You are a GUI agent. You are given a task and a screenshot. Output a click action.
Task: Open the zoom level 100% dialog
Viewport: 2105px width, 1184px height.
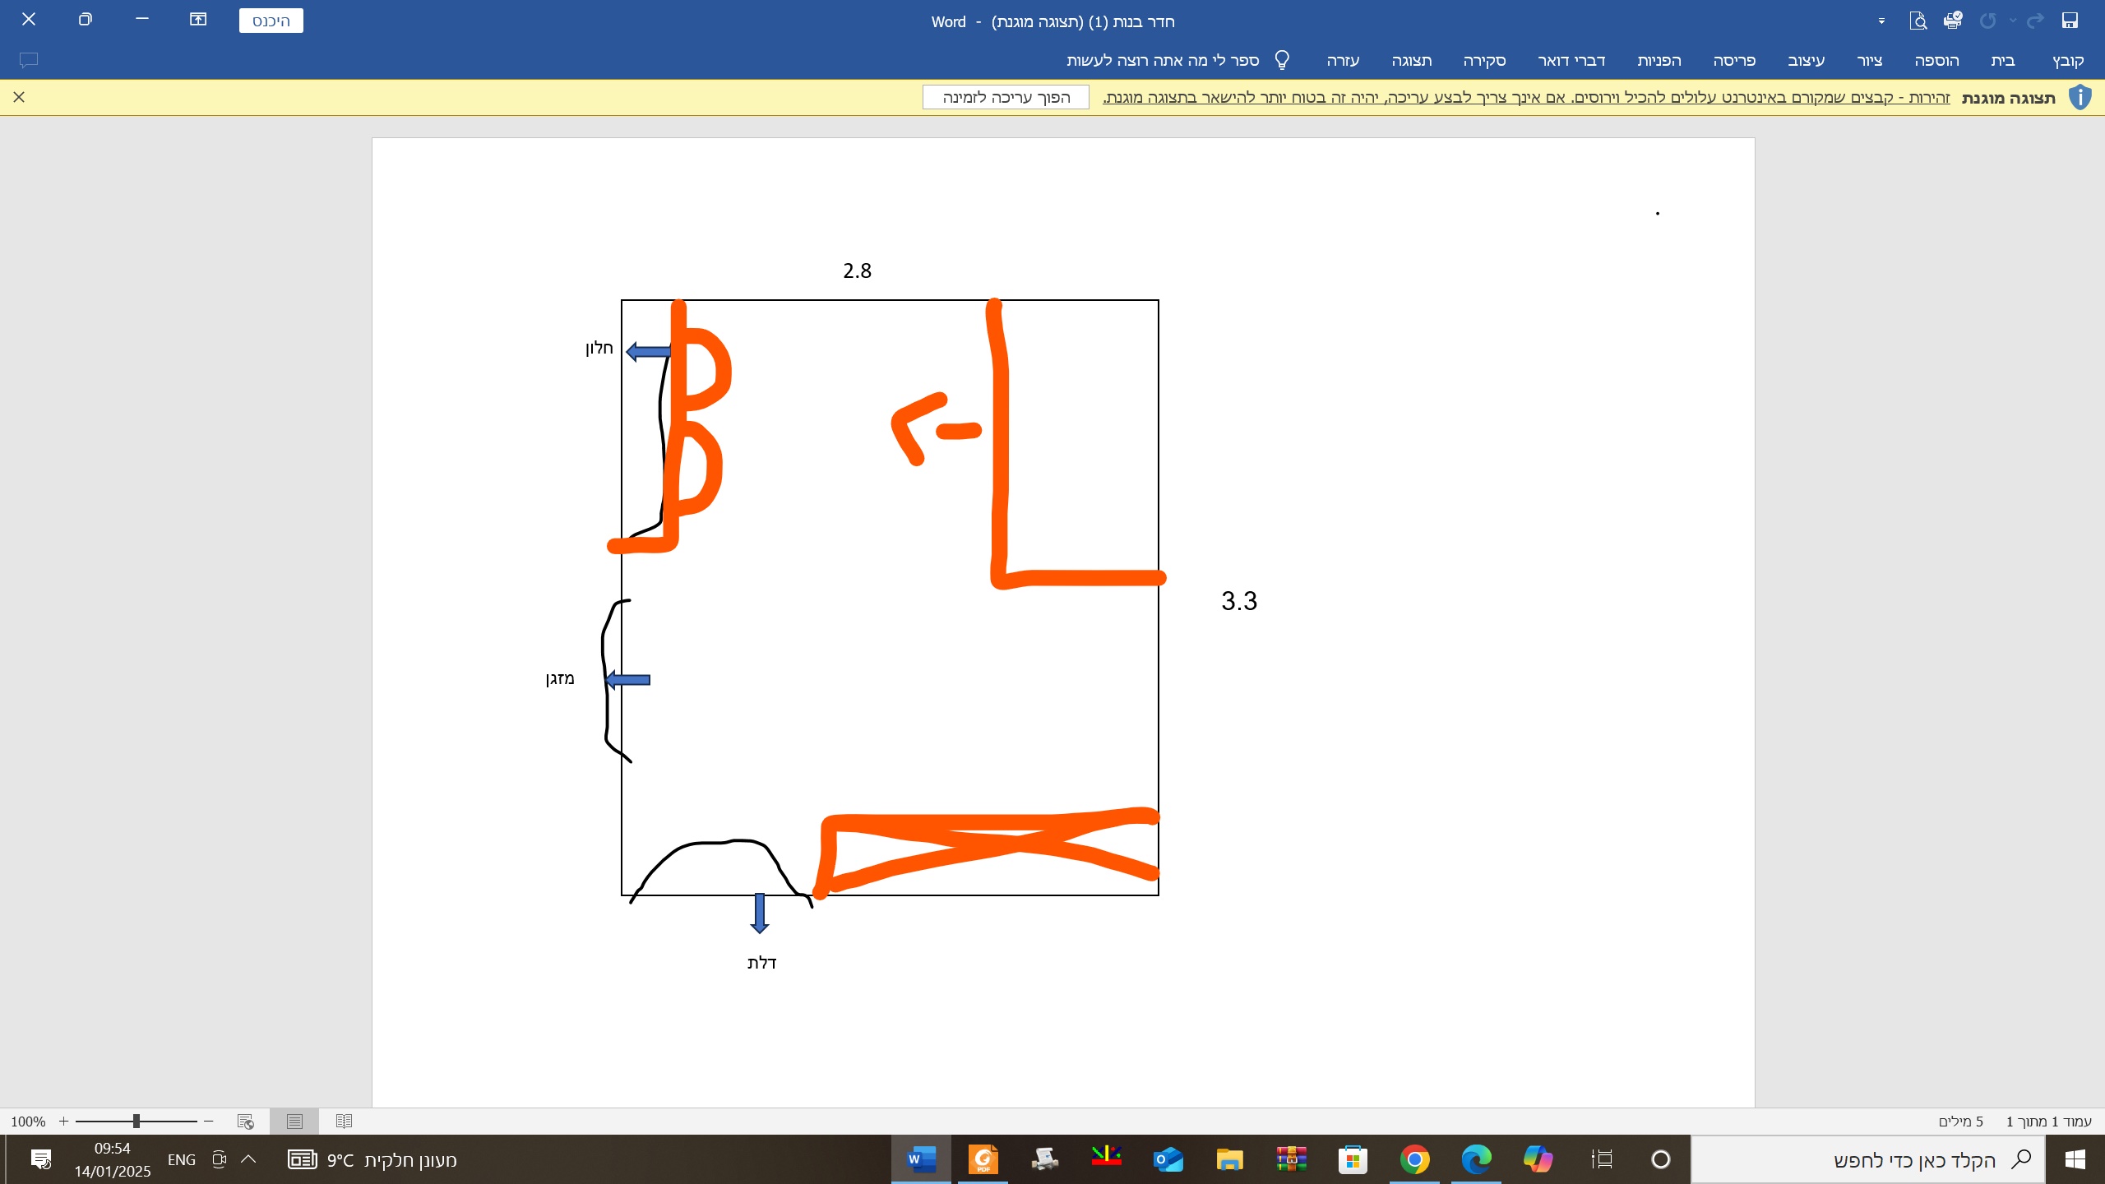click(x=28, y=1122)
